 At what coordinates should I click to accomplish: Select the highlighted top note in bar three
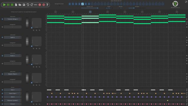[x=90, y=16]
